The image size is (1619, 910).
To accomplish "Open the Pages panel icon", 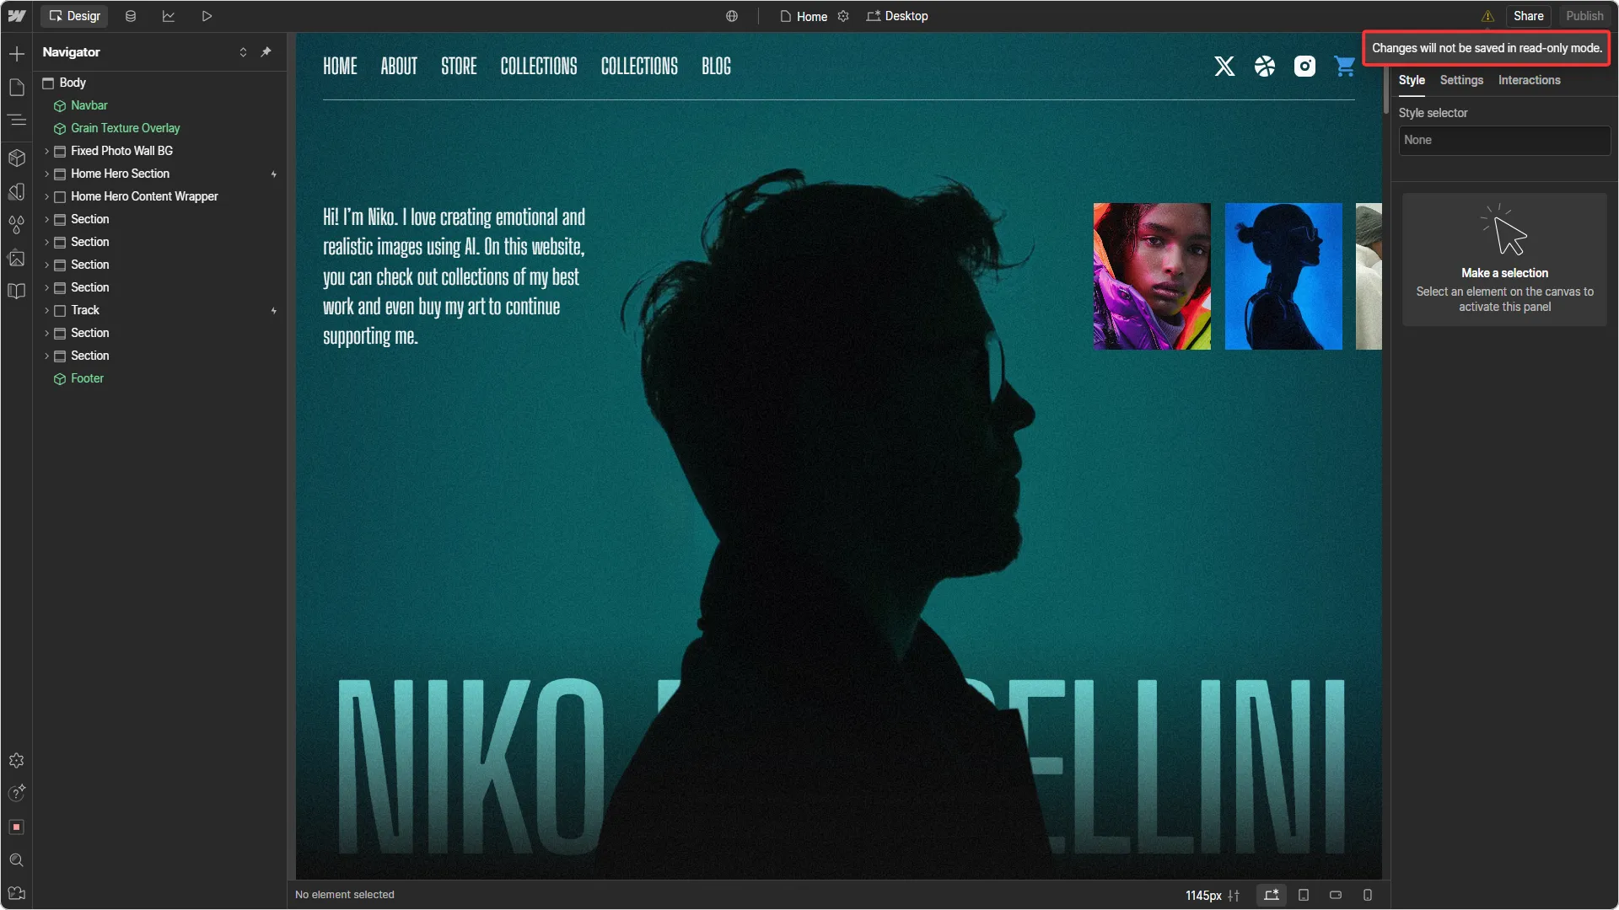I will [x=17, y=88].
